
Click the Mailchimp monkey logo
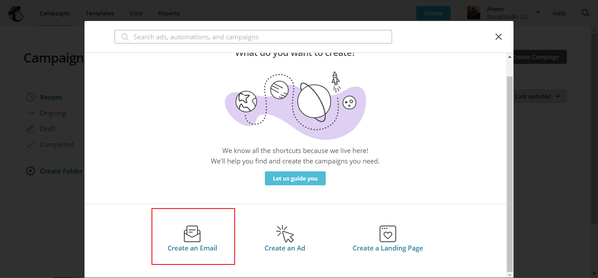point(16,14)
